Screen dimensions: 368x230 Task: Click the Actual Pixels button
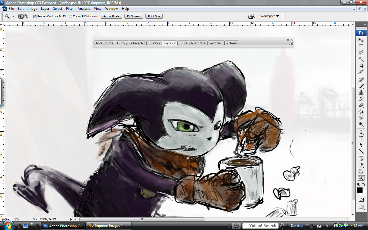[x=111, y=16]
